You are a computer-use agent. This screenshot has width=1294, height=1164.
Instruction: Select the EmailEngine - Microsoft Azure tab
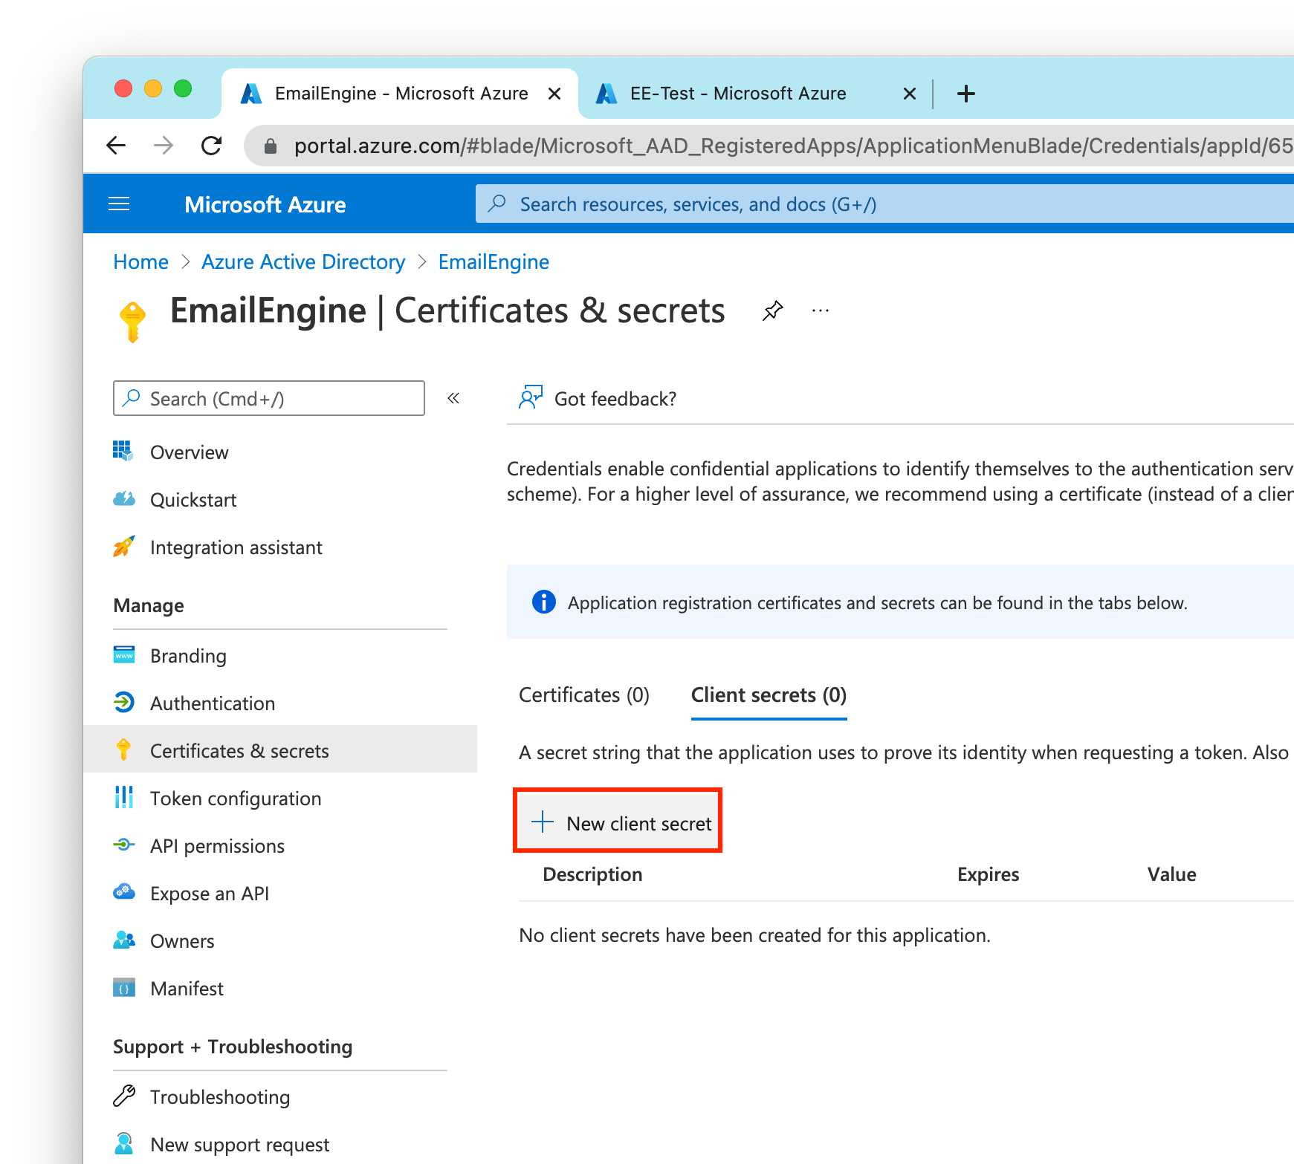[x=401, y=94]
